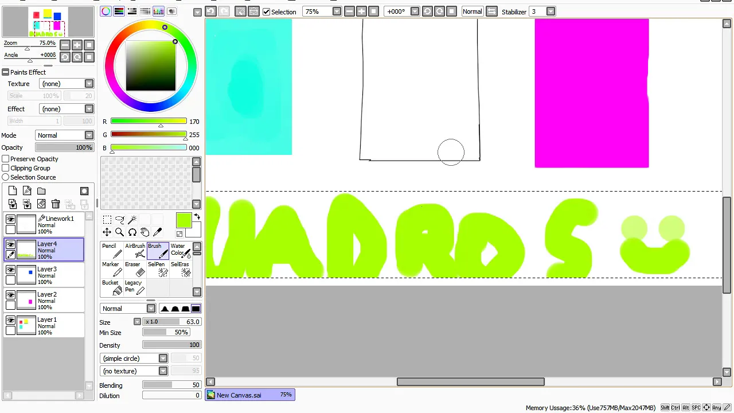
Task: Pick the magnifier zoom tool
Action: pyautogui.click(x=120, y=232)
